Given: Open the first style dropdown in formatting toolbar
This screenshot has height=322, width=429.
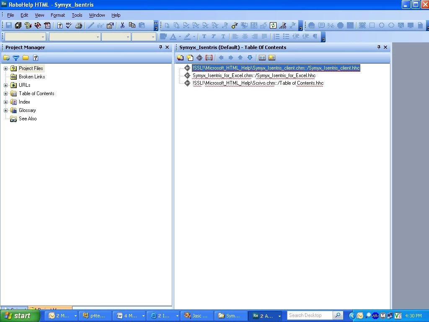Looking at the screenshot, I should tap(43, 37).
